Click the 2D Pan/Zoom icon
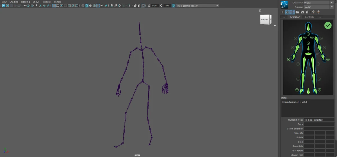337x157 pixels. 44,6
